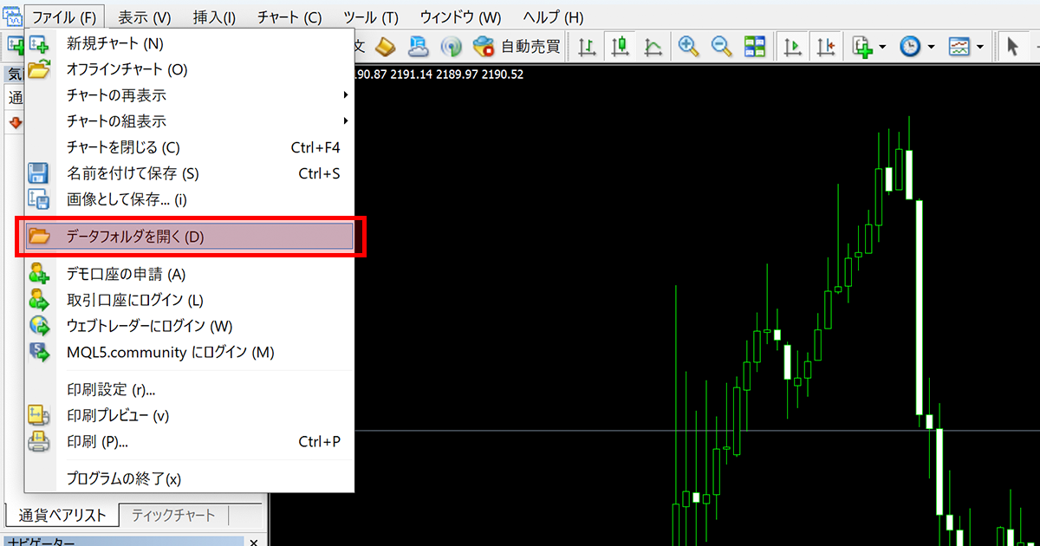Click the zoom in magnifier icon
This screenshot has height=546, width=1040.
[689, 47]
